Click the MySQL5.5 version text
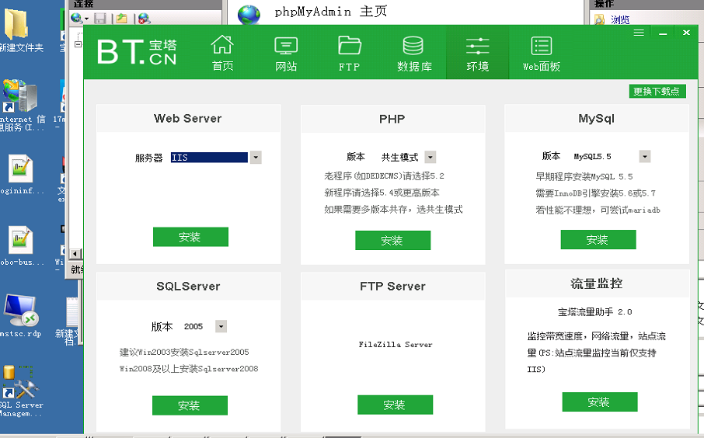704x438 pixels. coord(592,157)
